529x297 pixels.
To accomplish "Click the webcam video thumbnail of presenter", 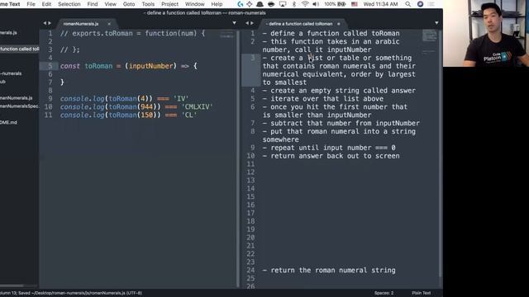I will [486, 33].
